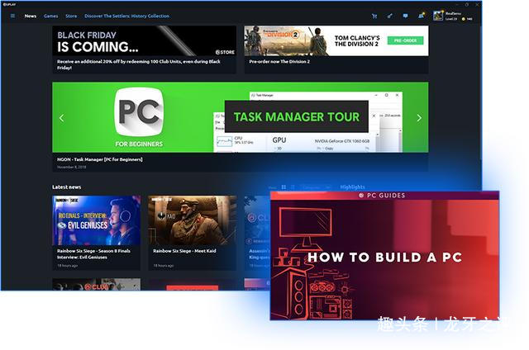Image resolution: width=529 pixels, height=350 pixels.
Task: Open the hamburger menu icon
Action: (x=12, y=16)
